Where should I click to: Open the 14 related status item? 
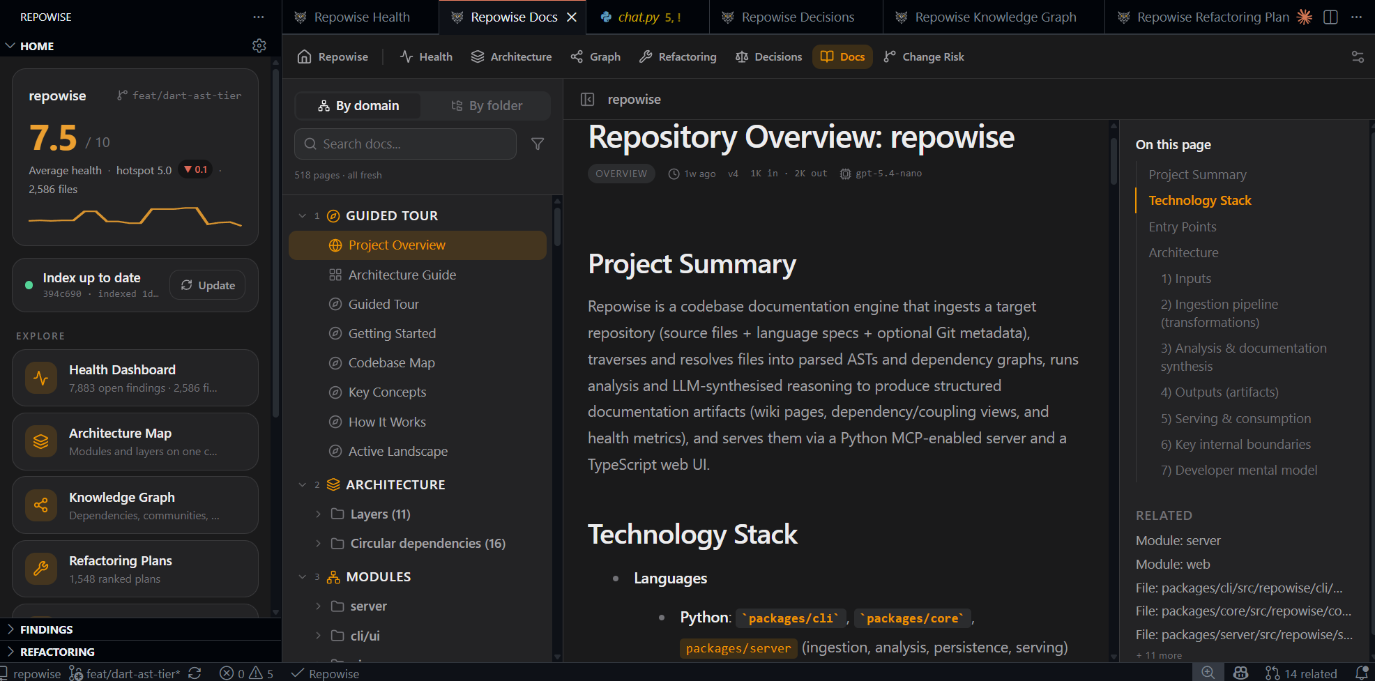click(1302, 673)
